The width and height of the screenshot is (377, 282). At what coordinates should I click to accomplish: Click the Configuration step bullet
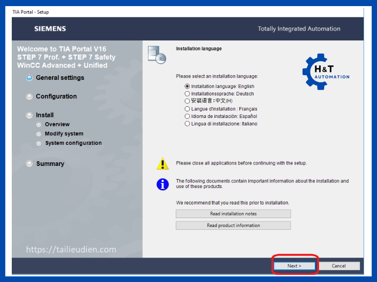click(x=30, y=96)
